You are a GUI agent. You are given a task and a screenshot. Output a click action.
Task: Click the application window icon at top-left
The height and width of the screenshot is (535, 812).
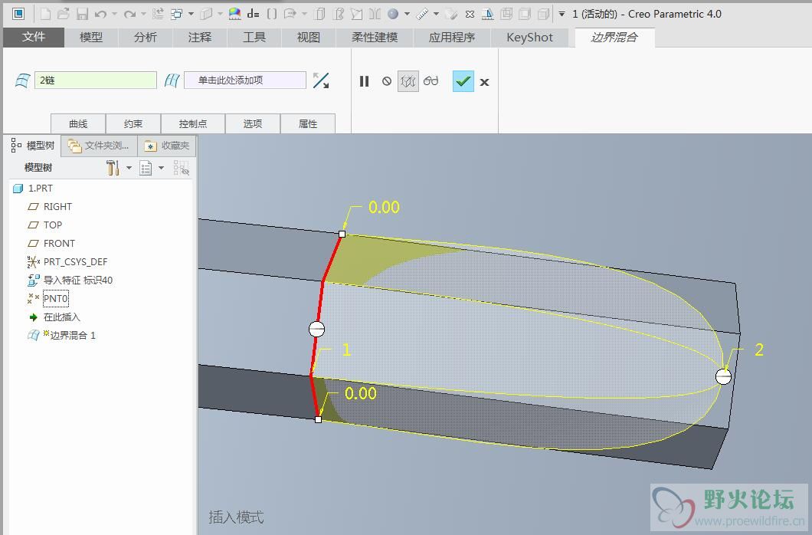[18, 14]
